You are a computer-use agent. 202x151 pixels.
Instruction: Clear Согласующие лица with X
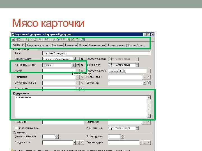click(x=82, y=83)
